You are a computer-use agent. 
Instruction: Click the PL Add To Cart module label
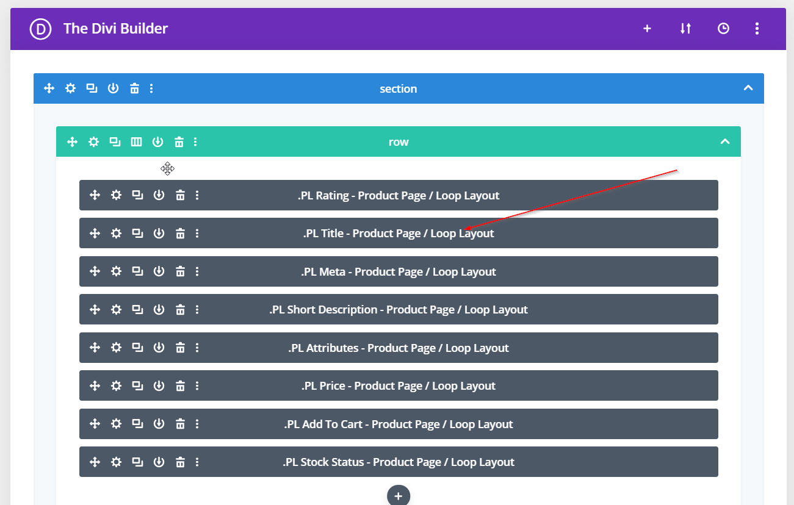pos(398,424)
